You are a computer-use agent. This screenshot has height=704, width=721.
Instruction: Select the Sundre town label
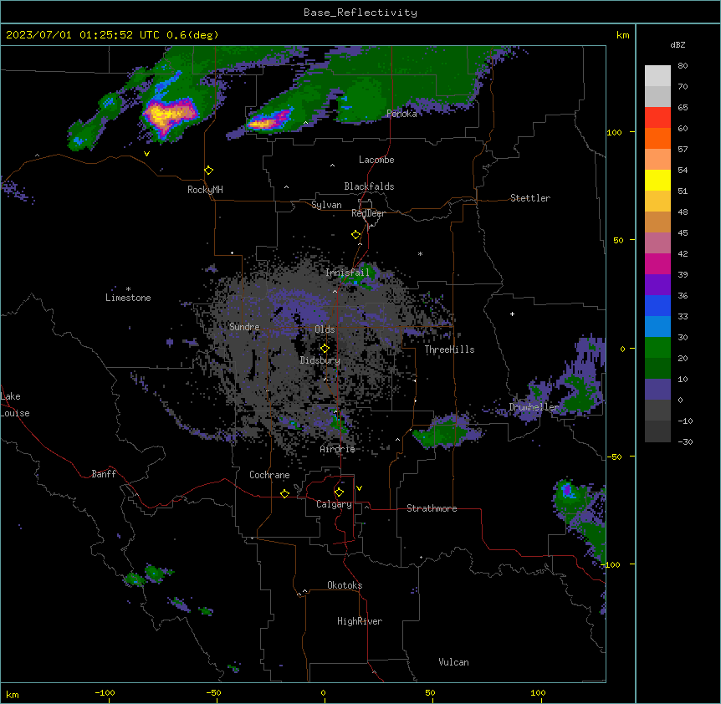244,327
